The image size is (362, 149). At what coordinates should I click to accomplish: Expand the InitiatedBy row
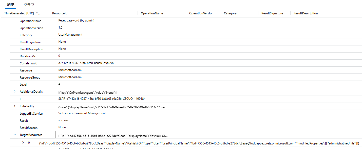pos(15,106)
